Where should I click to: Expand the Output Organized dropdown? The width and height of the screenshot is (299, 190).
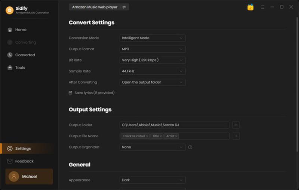coord(152,147)
